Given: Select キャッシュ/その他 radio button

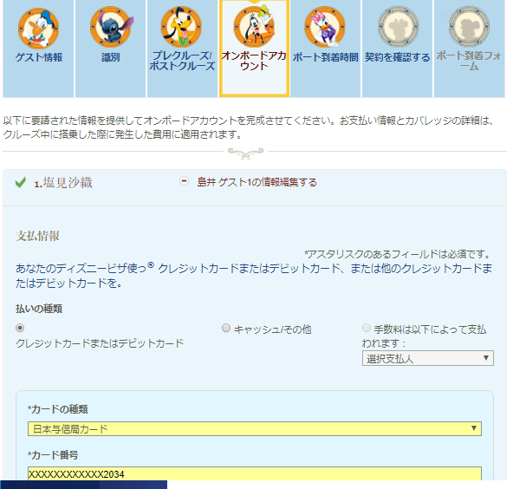Looking at the screenshot, I should tap(226, 328).
